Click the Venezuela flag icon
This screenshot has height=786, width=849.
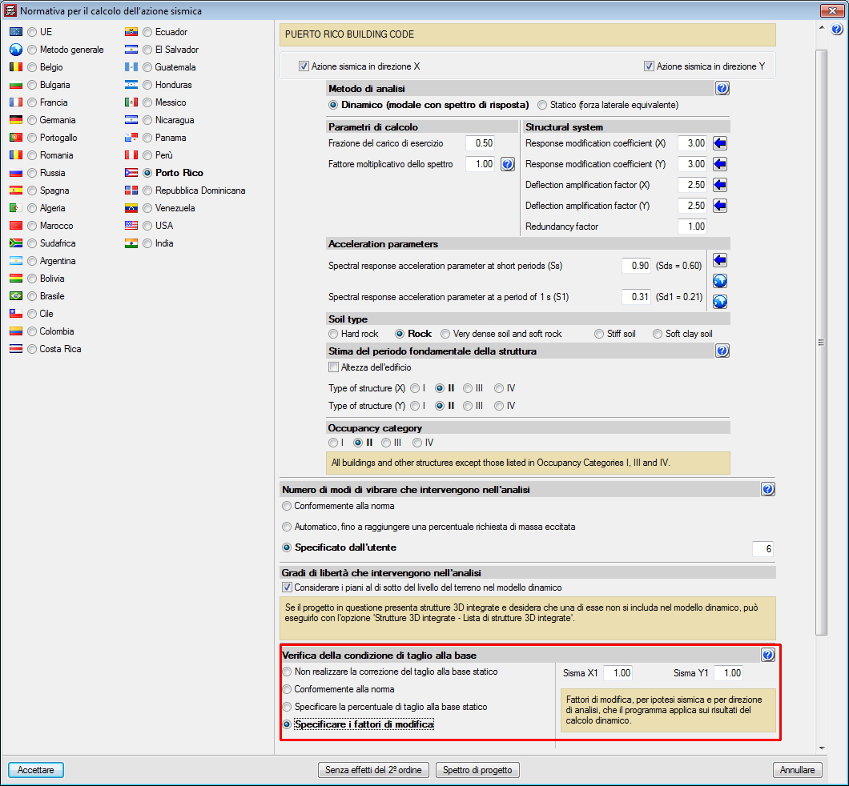[131, 208]
